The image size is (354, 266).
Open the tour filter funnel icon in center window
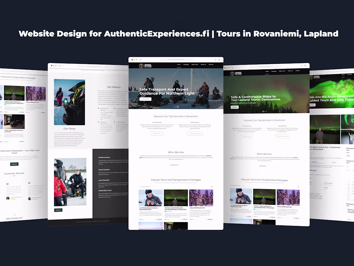tap(212, 187)
